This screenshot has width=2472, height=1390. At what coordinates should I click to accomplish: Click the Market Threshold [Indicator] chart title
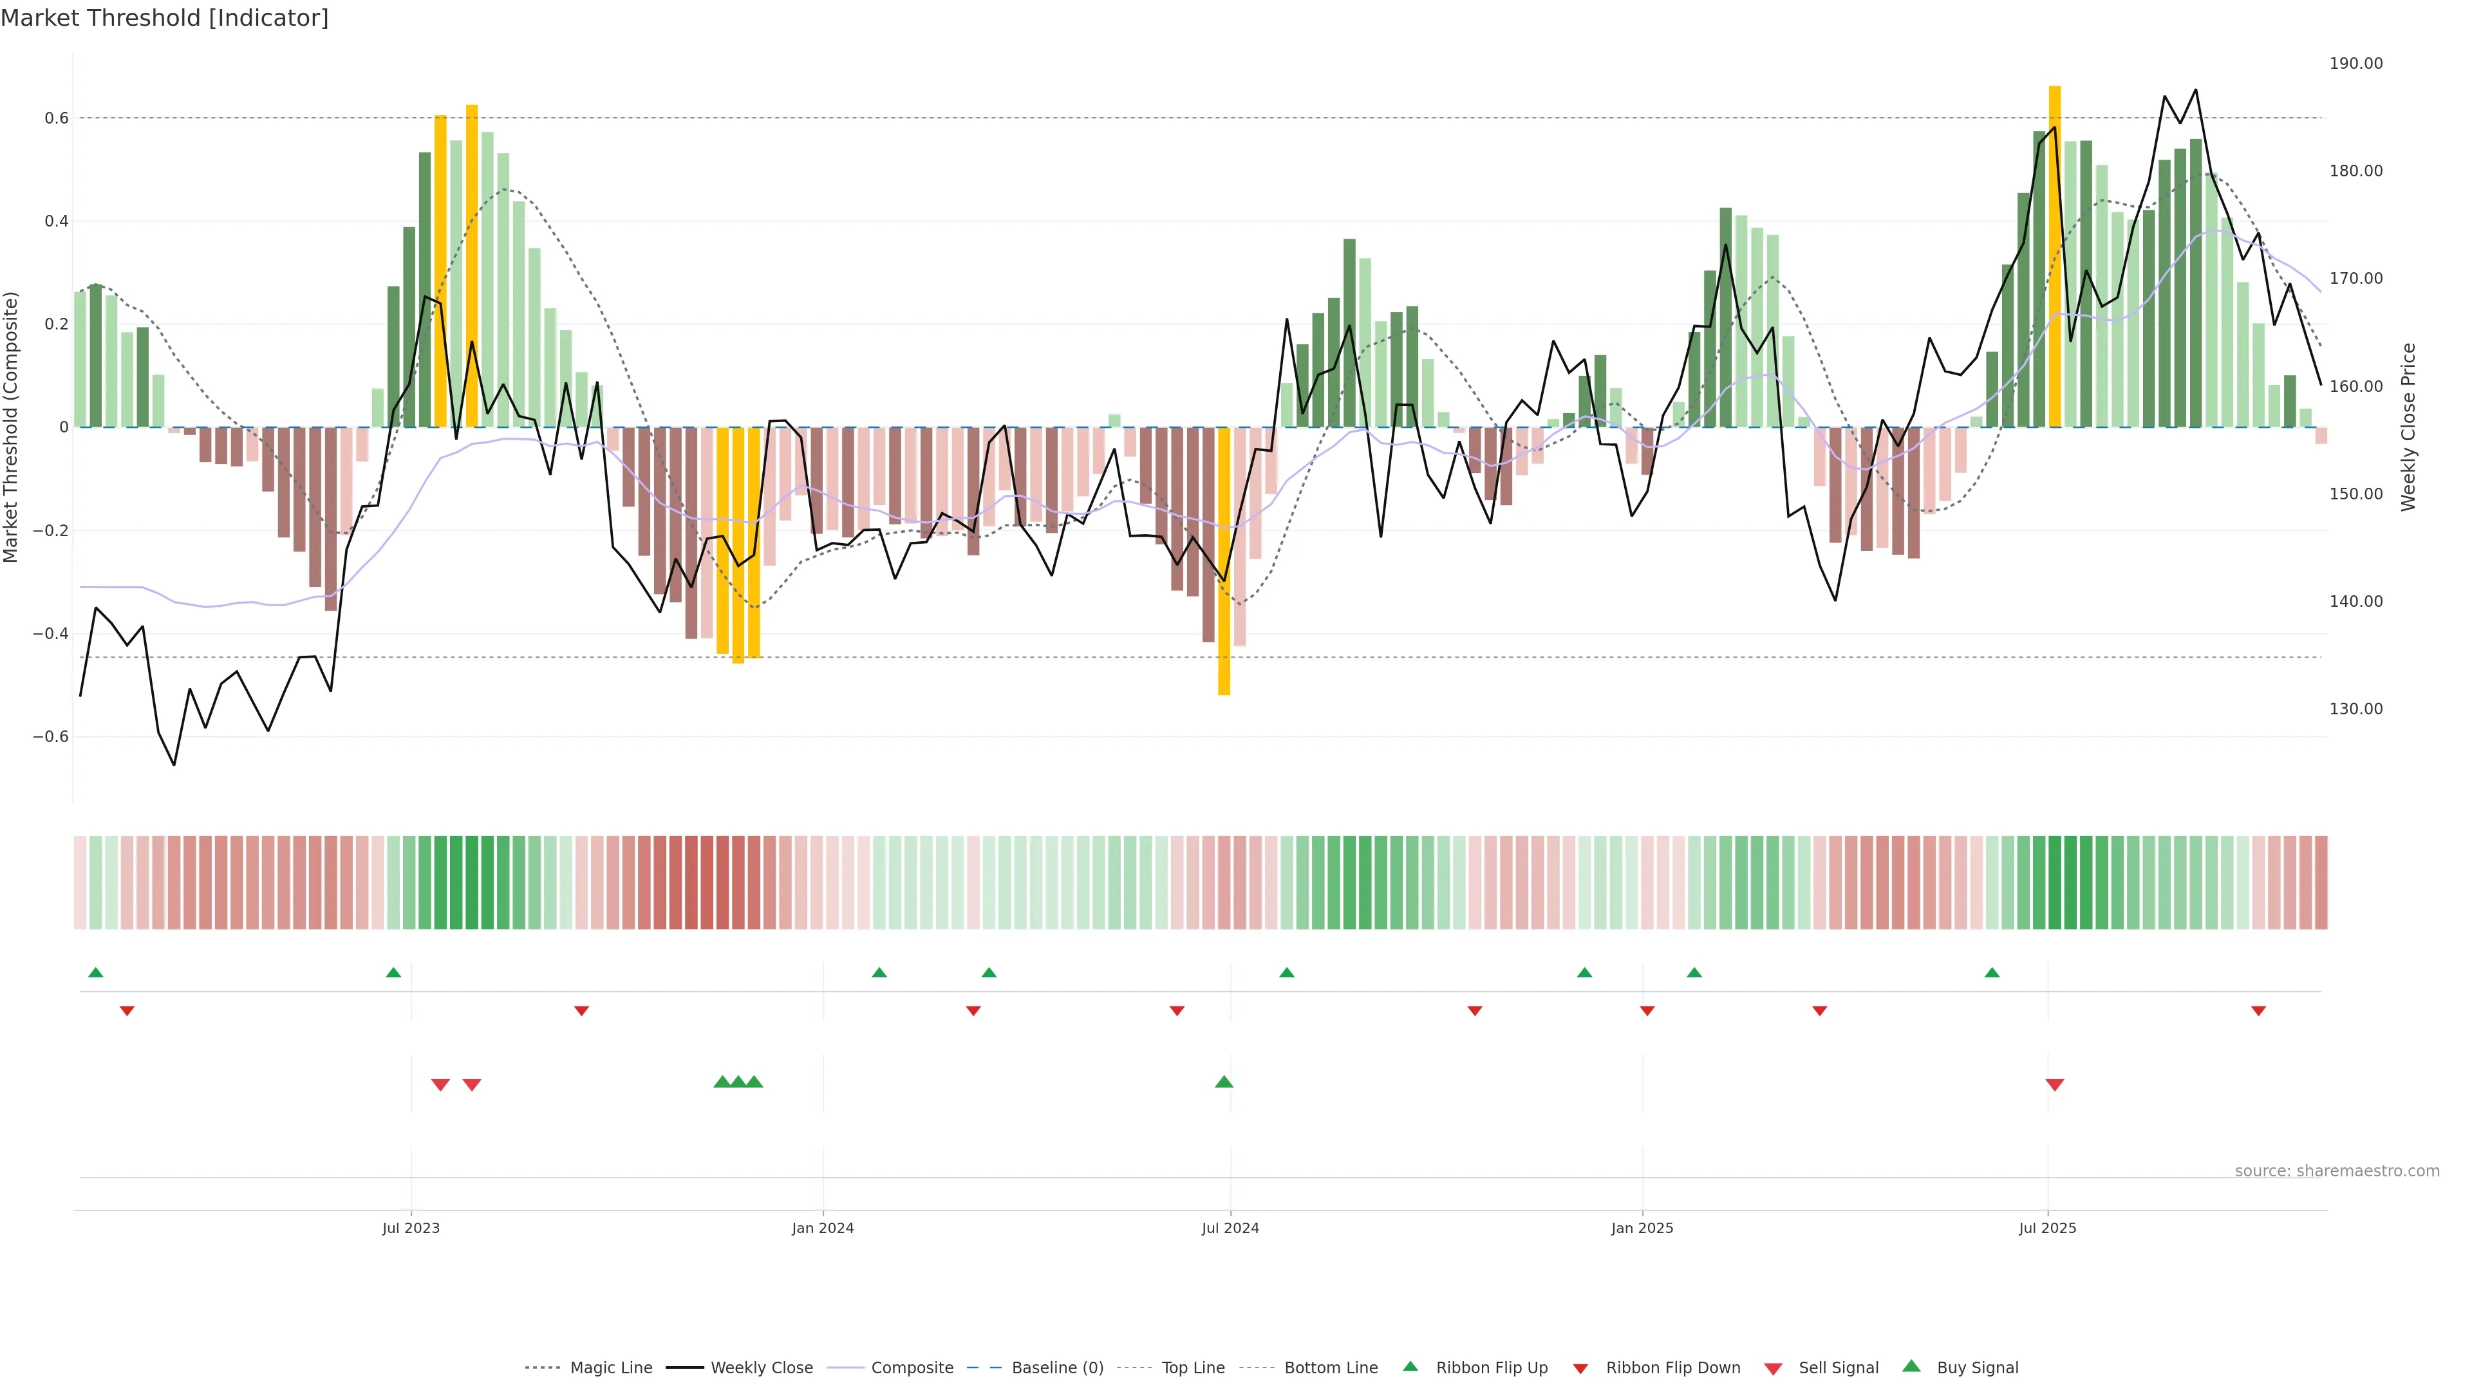point(164,18)
